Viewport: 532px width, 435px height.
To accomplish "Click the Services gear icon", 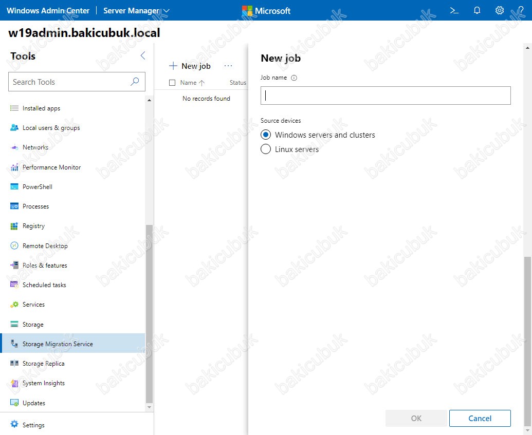I will (x=14, y=305).
